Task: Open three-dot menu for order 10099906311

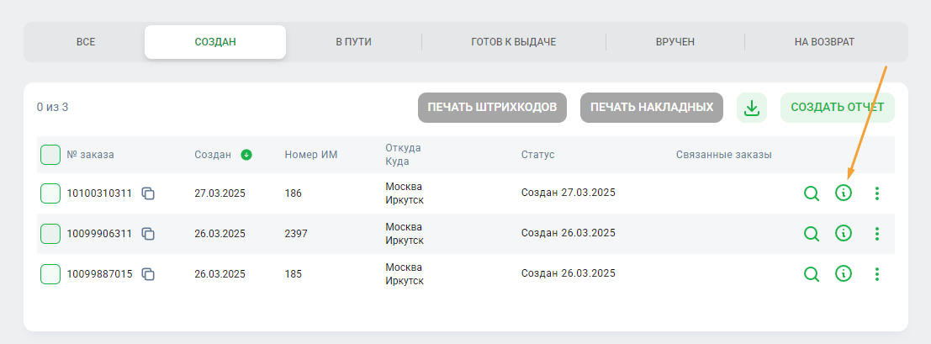Action: pyautogui.click(x=877, y=234)
